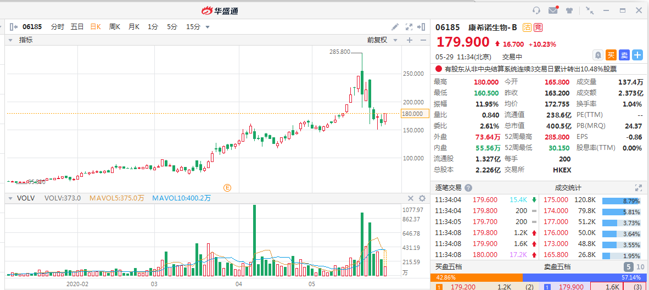649x290 pixels.
Task: Click sell level 1 price 179.900
Action: click(x=571, y=286)
